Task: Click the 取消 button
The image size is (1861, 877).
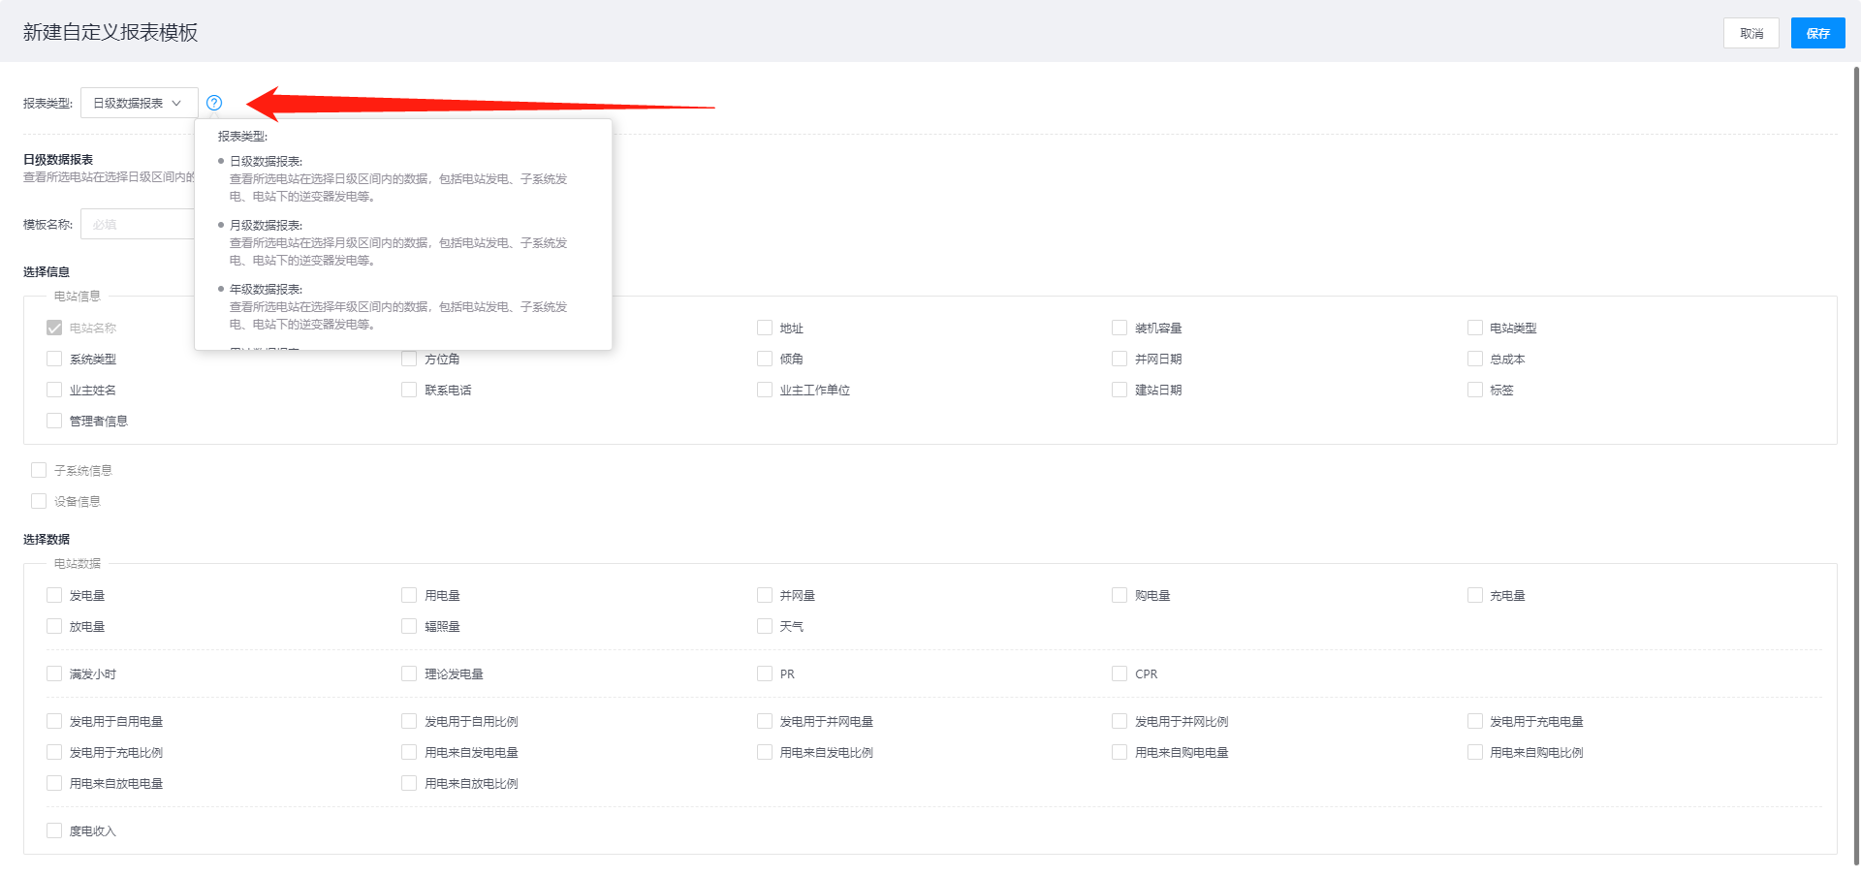Action: coord(1751,33)
